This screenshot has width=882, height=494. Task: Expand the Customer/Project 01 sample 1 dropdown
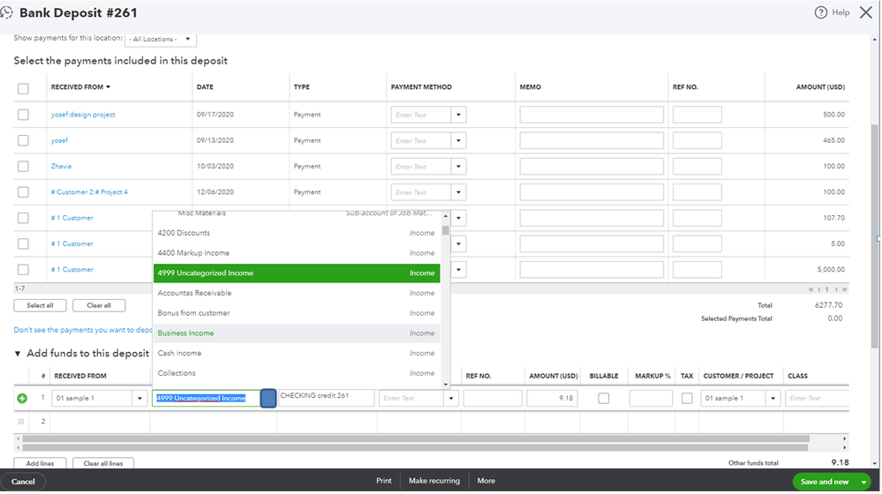(x=773, y=399)
